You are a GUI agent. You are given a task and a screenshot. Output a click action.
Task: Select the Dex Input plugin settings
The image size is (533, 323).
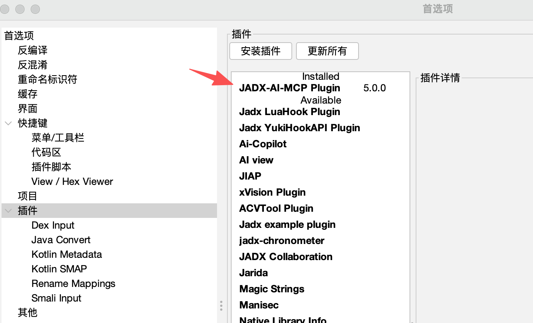(x=53, y=225)
